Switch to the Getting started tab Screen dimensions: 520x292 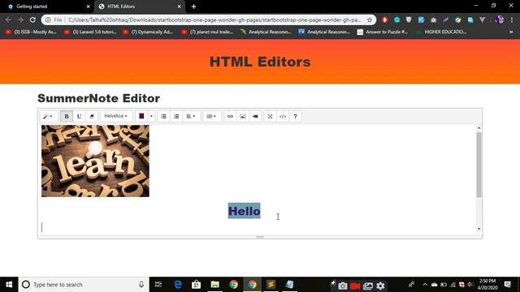(32, 6)
